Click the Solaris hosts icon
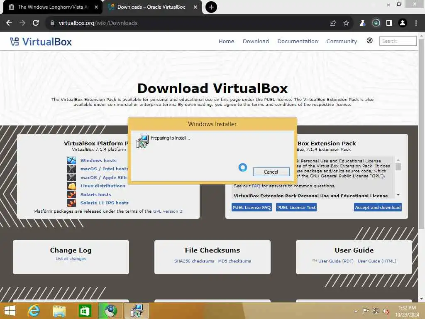425x319 pixels. (71, 194)
